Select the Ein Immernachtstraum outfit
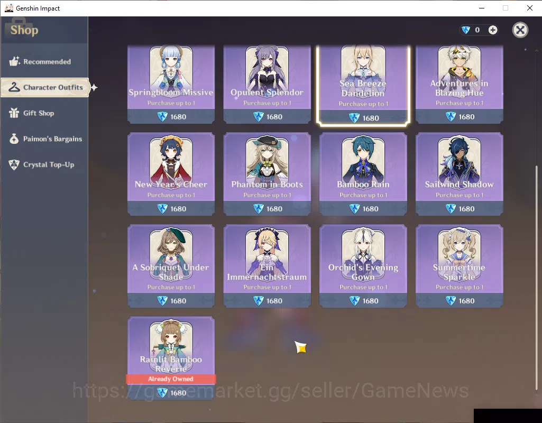 tap(267, 266)
